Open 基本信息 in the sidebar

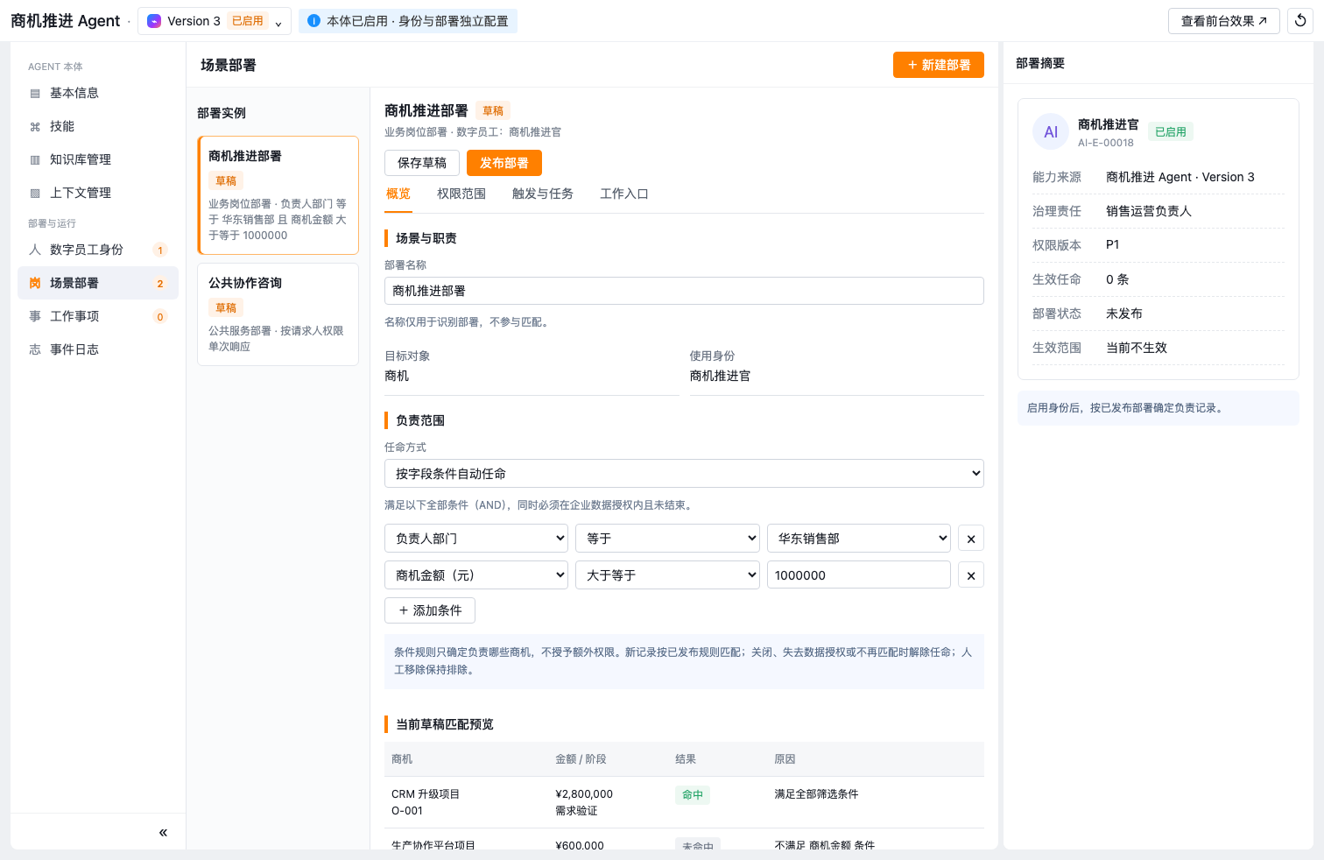point(98,93)
